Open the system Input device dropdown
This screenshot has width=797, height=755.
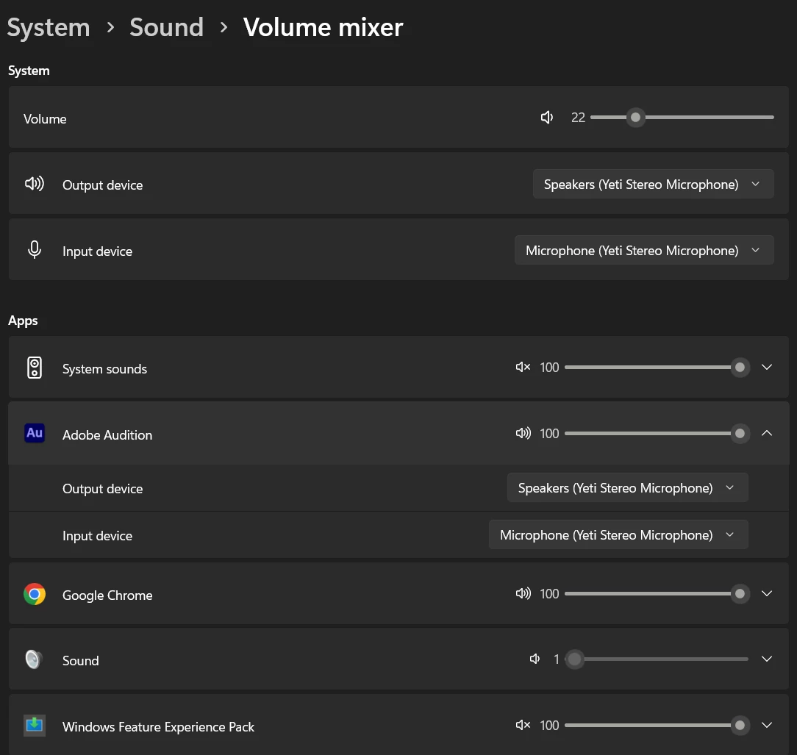(x=644, y=251)
